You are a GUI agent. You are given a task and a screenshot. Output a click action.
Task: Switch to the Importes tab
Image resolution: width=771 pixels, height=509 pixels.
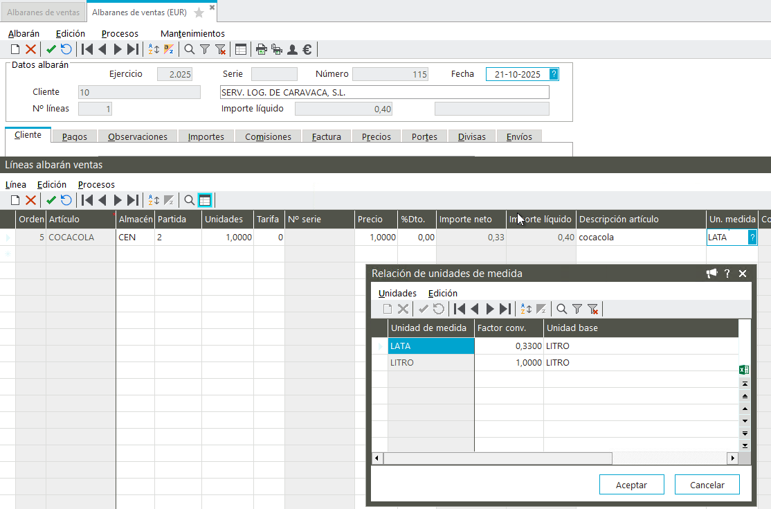pyautogui.click(x=206, y=137)
